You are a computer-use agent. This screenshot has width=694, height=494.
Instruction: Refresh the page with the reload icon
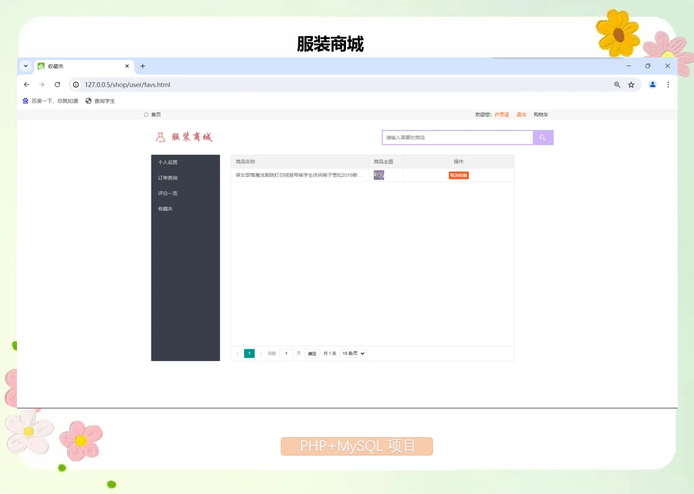pyautogui.click(x=57, y=84)
